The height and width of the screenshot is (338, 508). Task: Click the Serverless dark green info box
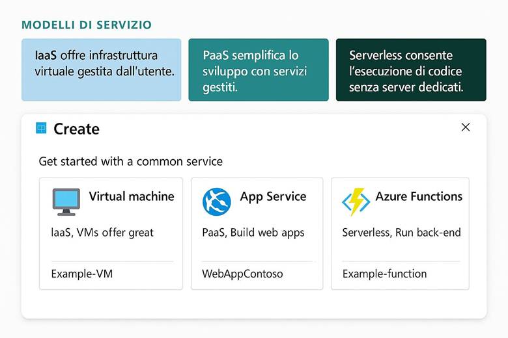[x=410, y=70]
